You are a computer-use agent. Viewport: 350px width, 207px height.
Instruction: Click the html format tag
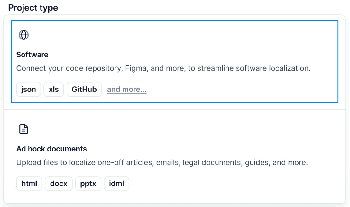pyautogui.click(x=29, y=184)
